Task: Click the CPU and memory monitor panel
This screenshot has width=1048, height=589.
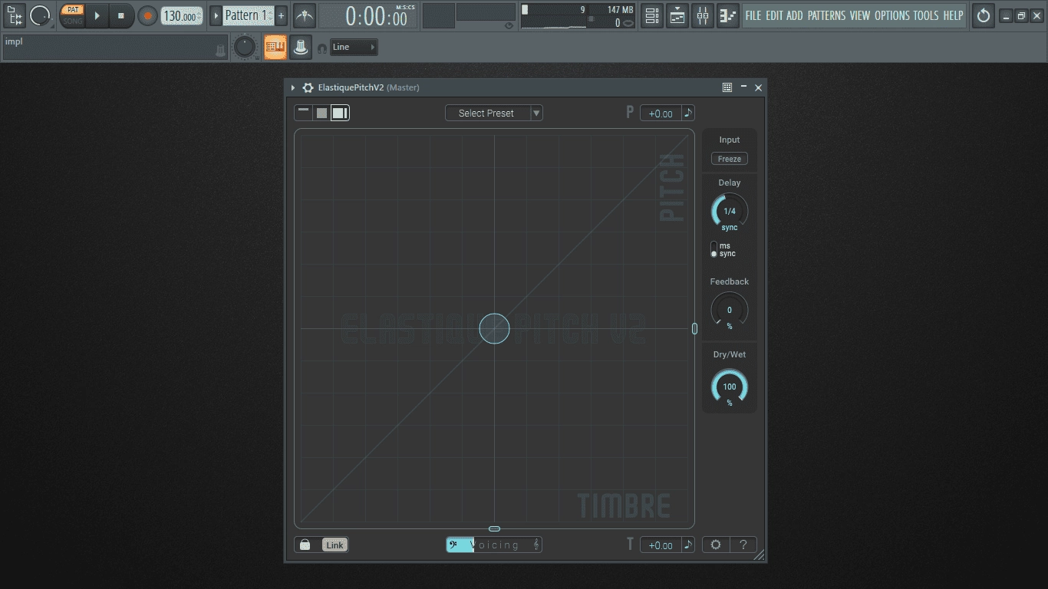Action: [578, 16]
